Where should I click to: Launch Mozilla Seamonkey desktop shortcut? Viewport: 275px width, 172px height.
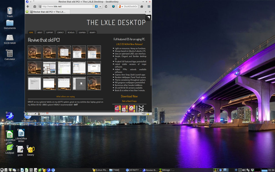(10, 118)
